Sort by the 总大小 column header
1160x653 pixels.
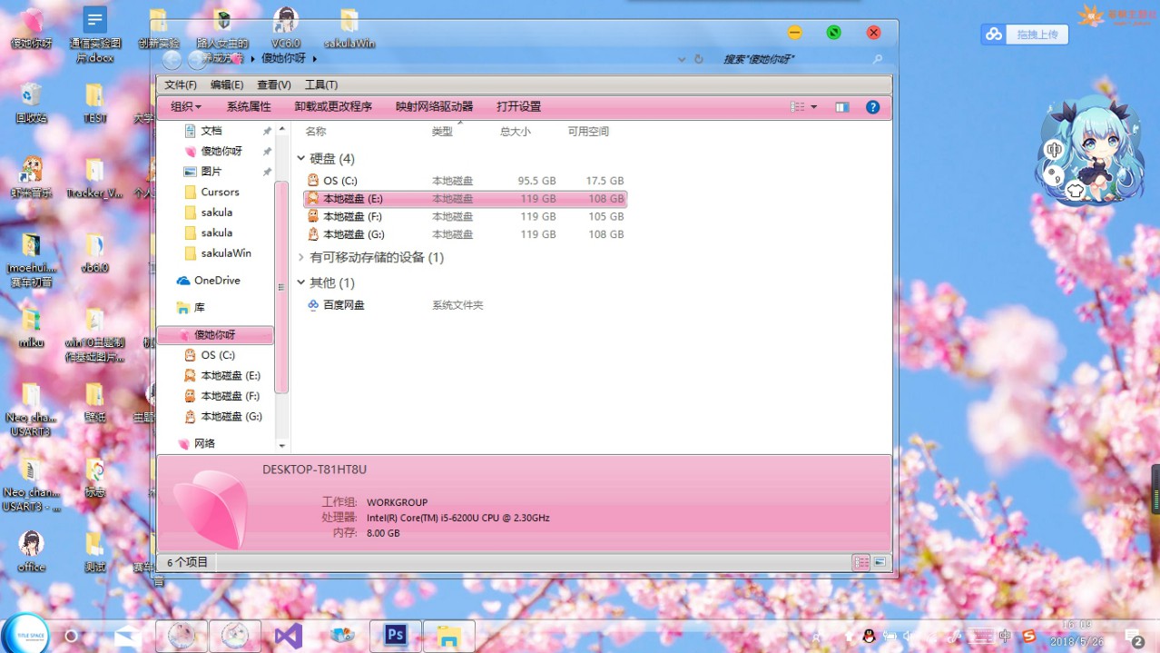pos(516,132)
